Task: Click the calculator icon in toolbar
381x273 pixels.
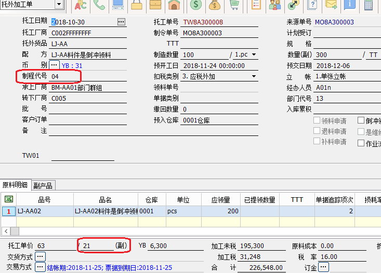Action: (369, 5)
